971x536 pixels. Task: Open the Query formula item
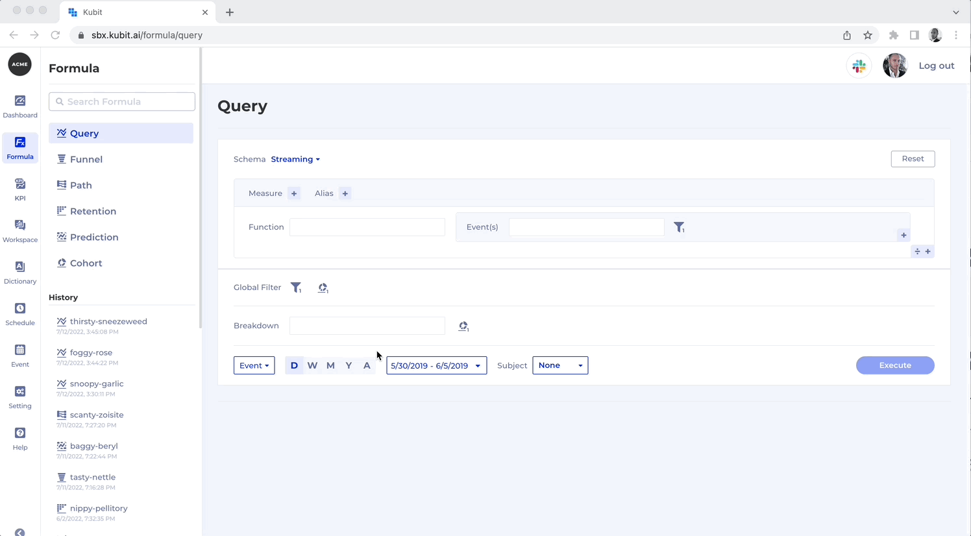121,133
